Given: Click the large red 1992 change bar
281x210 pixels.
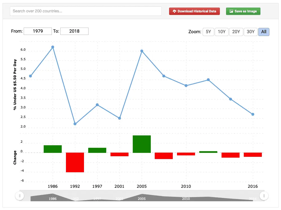Looking at the screenshot, I should pyautogui.click(x=75, y=162).
